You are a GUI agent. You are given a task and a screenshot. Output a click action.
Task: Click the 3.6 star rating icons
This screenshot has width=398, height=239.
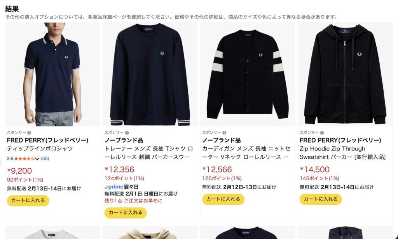coord(24,159)
